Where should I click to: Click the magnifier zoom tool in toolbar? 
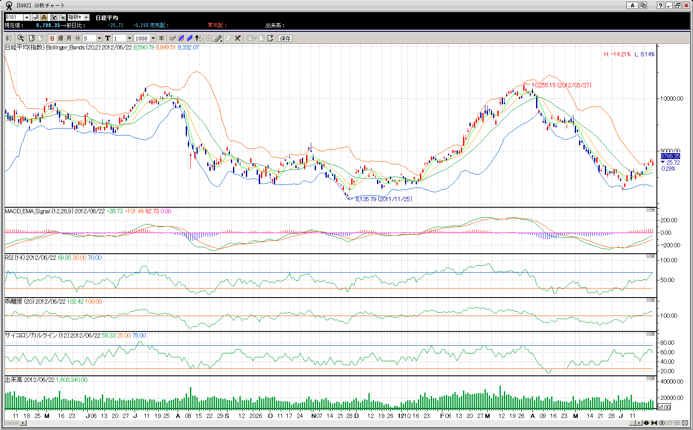point(20,38)
